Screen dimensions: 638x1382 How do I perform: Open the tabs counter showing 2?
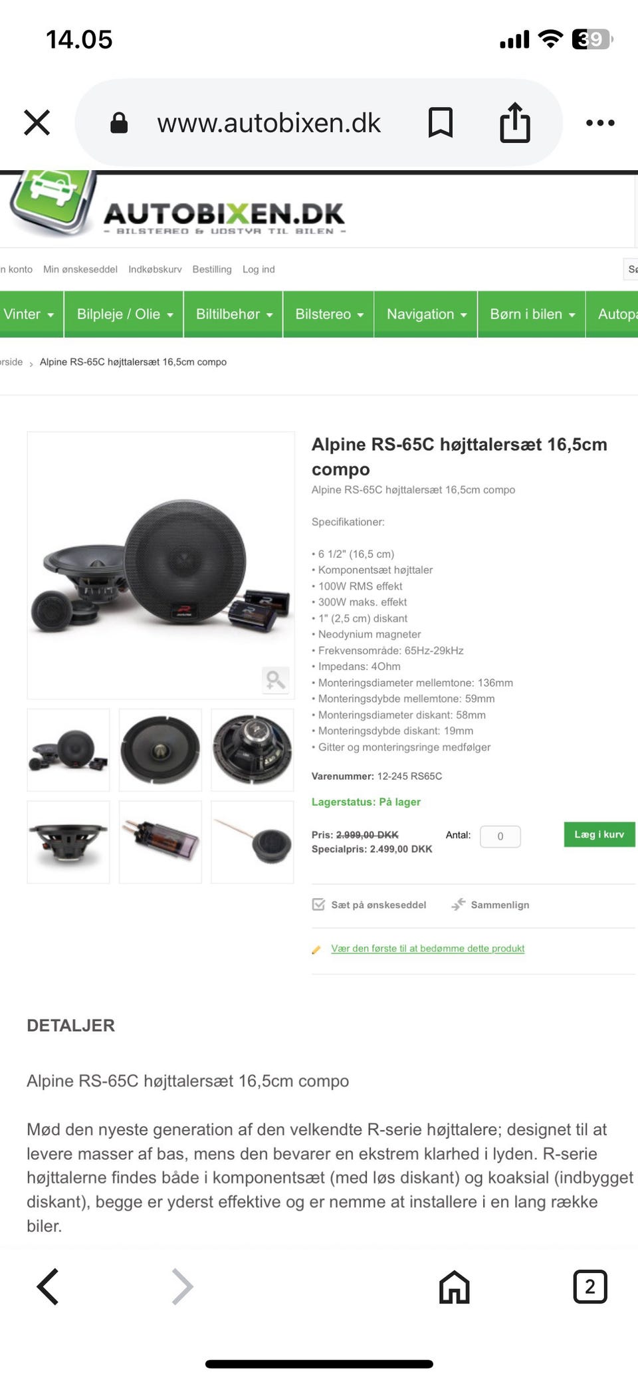[x=590, y=1287]
